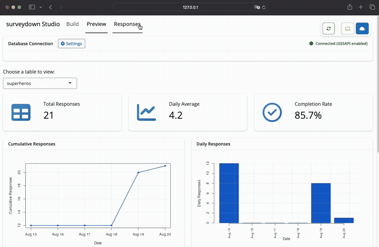The height and width of the screenshot is (247, 379).
Task: Select the Responses tab
Action: pos(127,24)
